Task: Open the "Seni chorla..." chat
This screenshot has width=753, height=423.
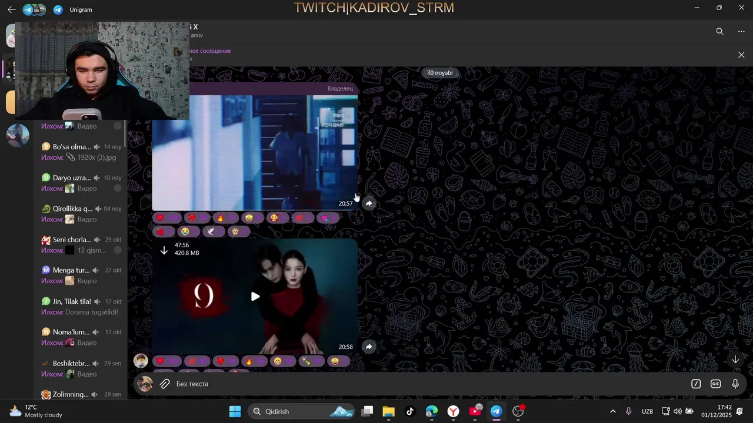Action: pos(81,244)
